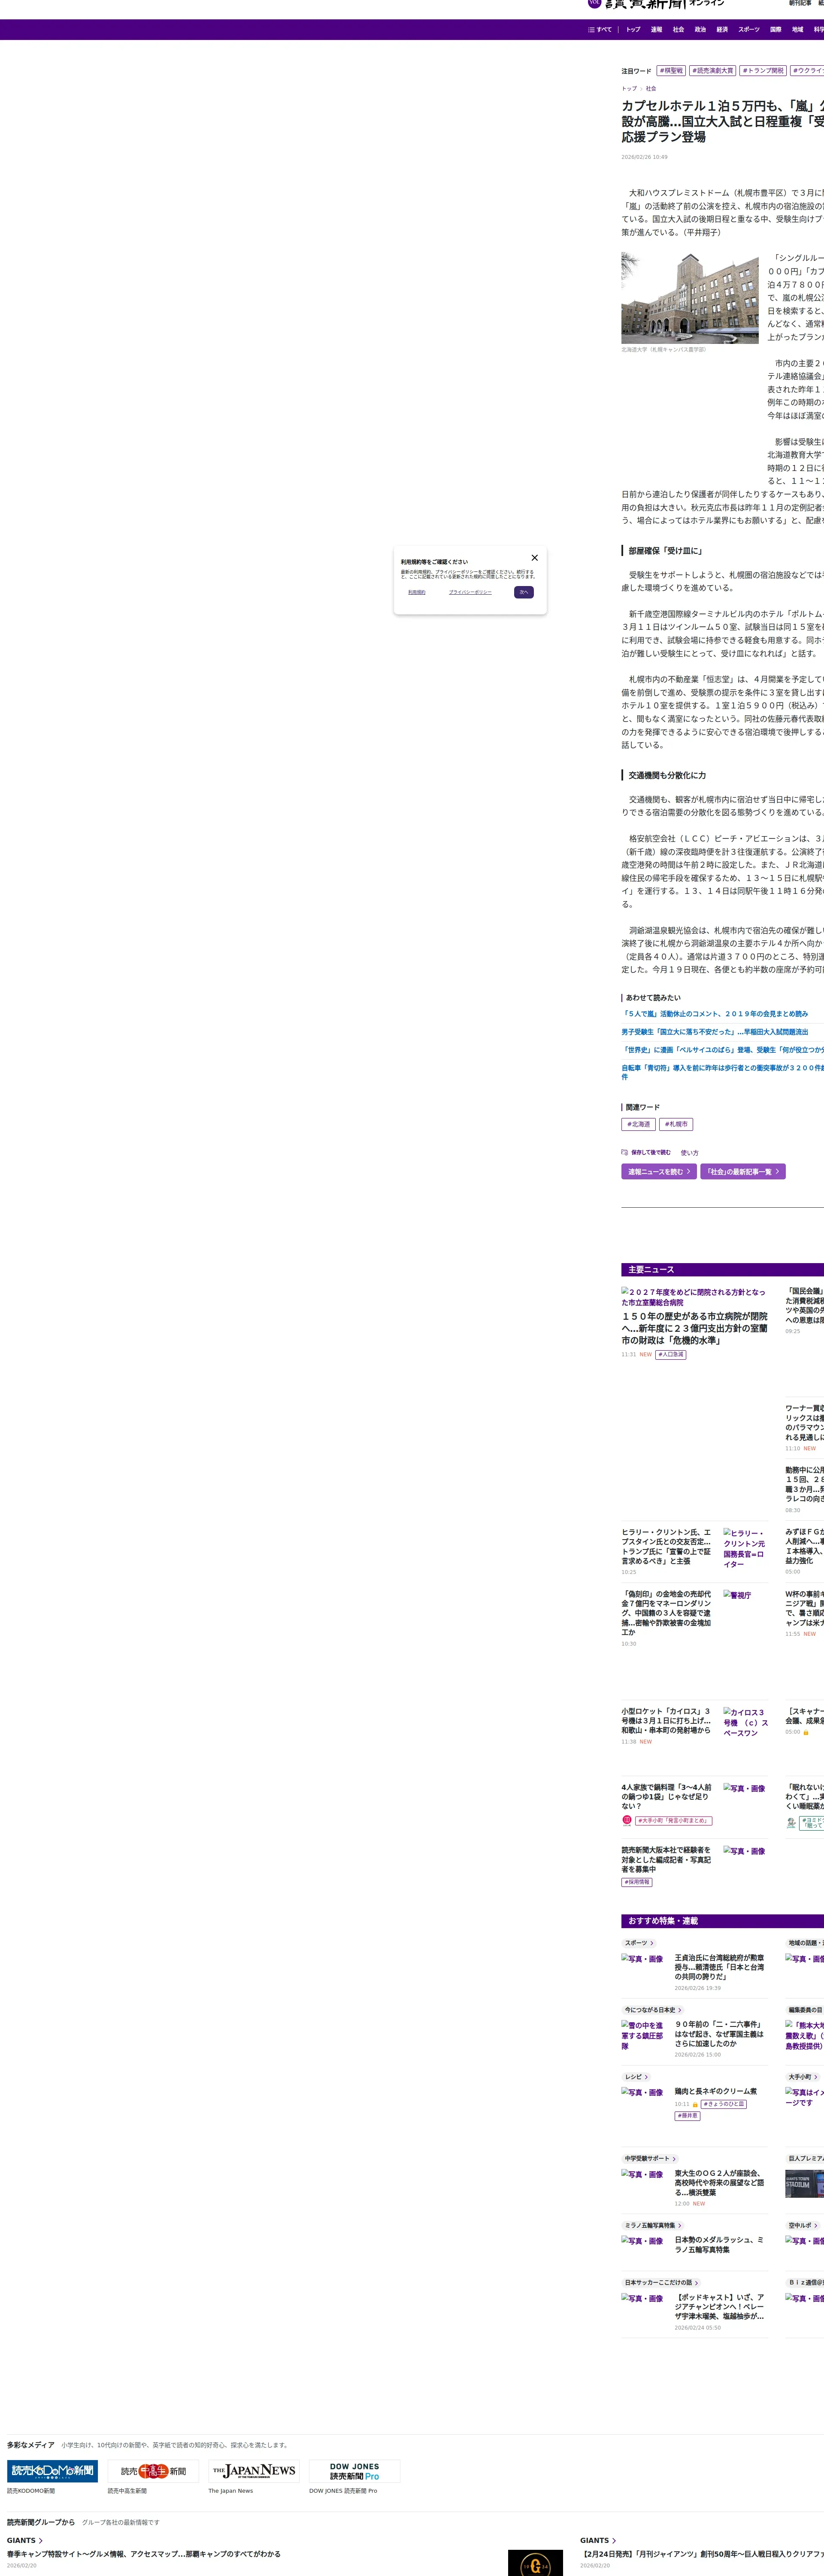Image resolution: width=824 pixels, height=2576 pixels.
Task: Select the 政治 navigation tab
Action: click(700, 30)
